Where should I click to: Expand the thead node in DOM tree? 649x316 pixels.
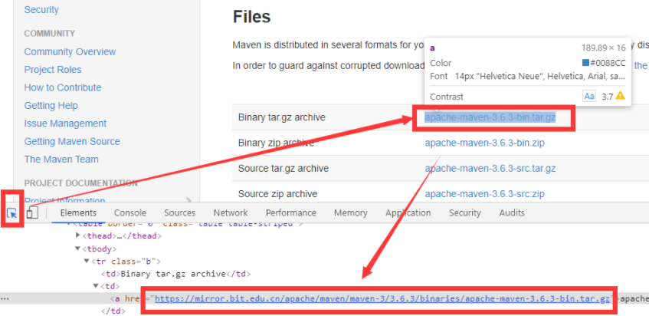coord(78,235)
